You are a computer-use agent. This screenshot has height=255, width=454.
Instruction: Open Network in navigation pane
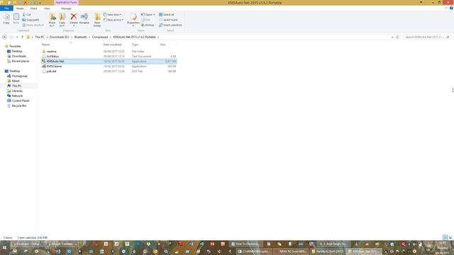17,96
